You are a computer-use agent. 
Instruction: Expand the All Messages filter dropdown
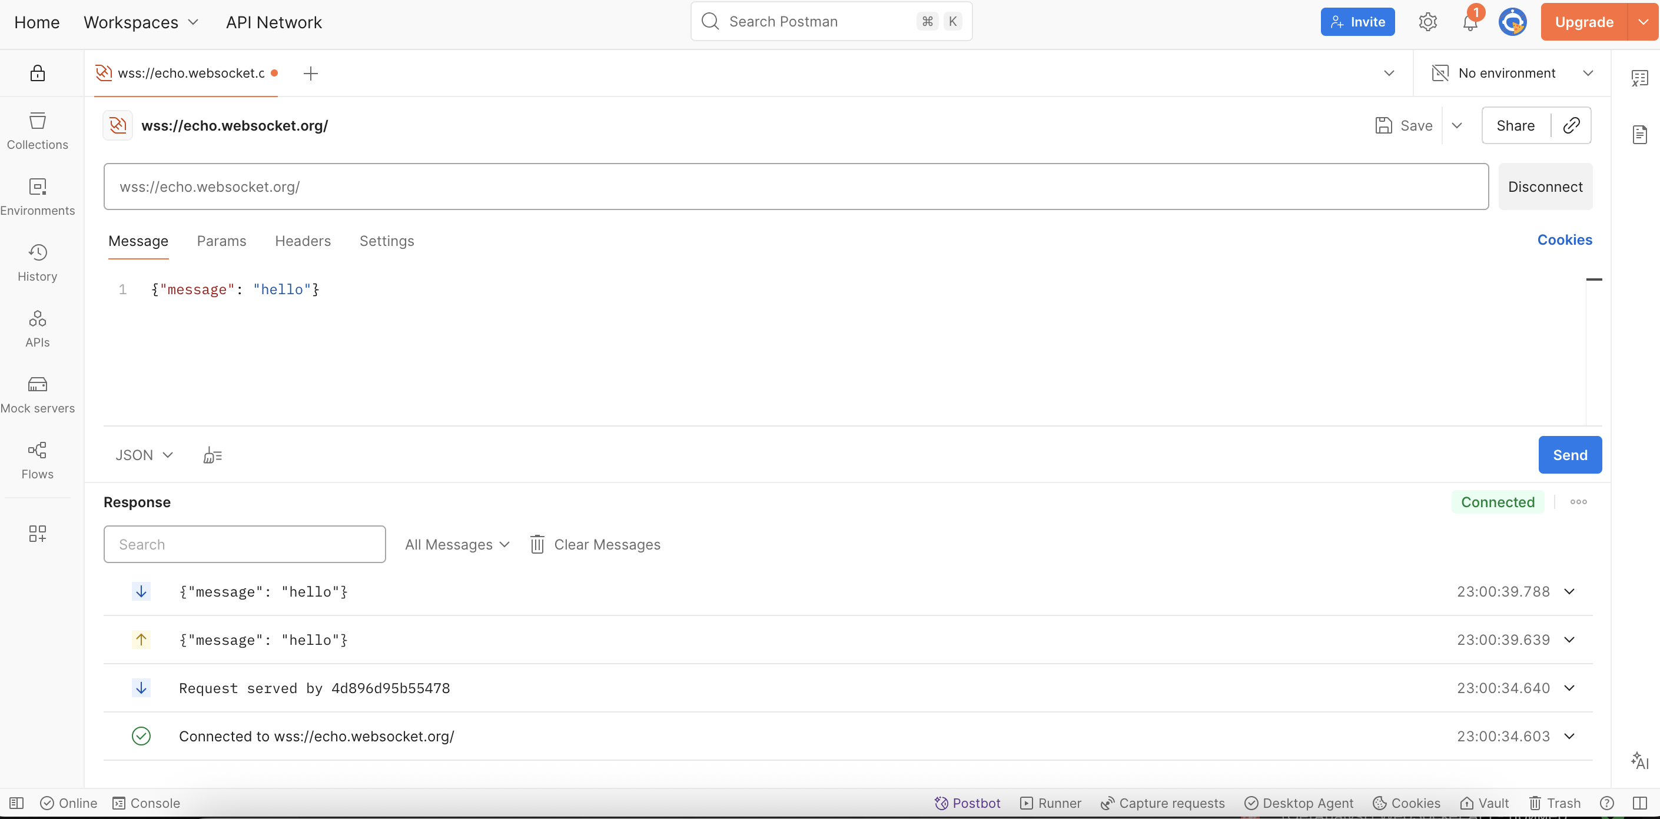coord(457,545)
